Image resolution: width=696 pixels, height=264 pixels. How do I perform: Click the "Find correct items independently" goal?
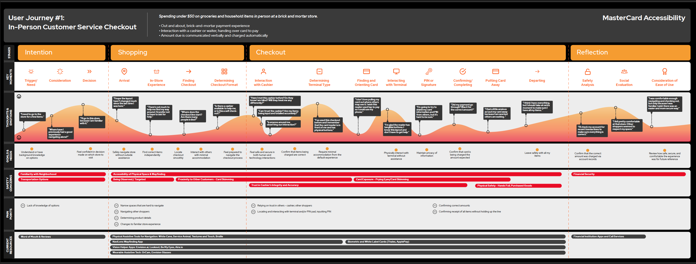[x=152, y=154]
